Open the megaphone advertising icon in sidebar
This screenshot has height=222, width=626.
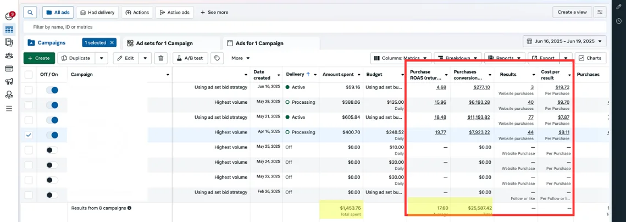tap(9, 81)
